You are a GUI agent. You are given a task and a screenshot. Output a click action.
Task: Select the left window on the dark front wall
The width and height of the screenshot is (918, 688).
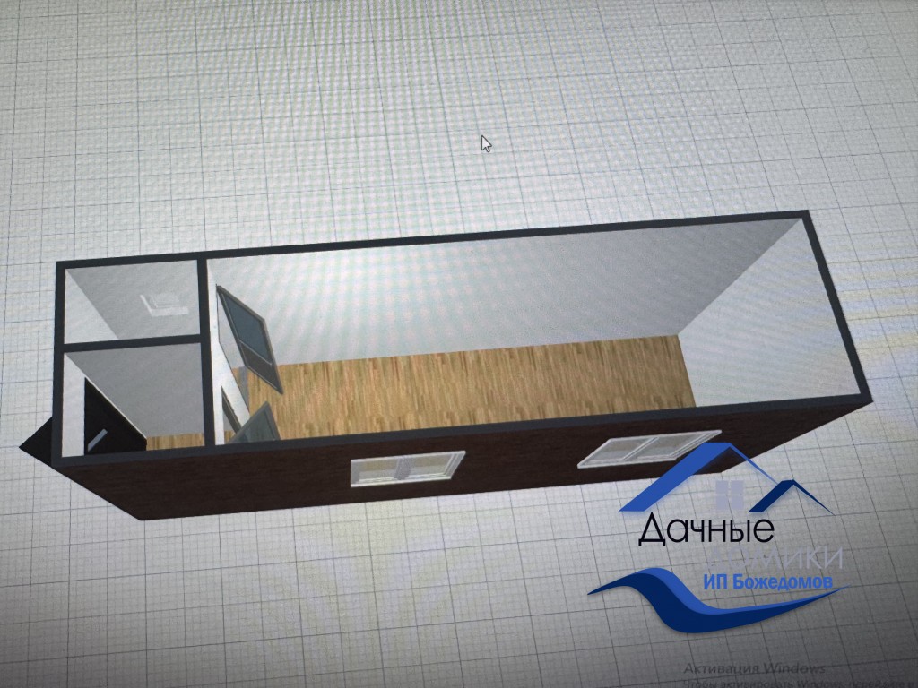point(408,468)
